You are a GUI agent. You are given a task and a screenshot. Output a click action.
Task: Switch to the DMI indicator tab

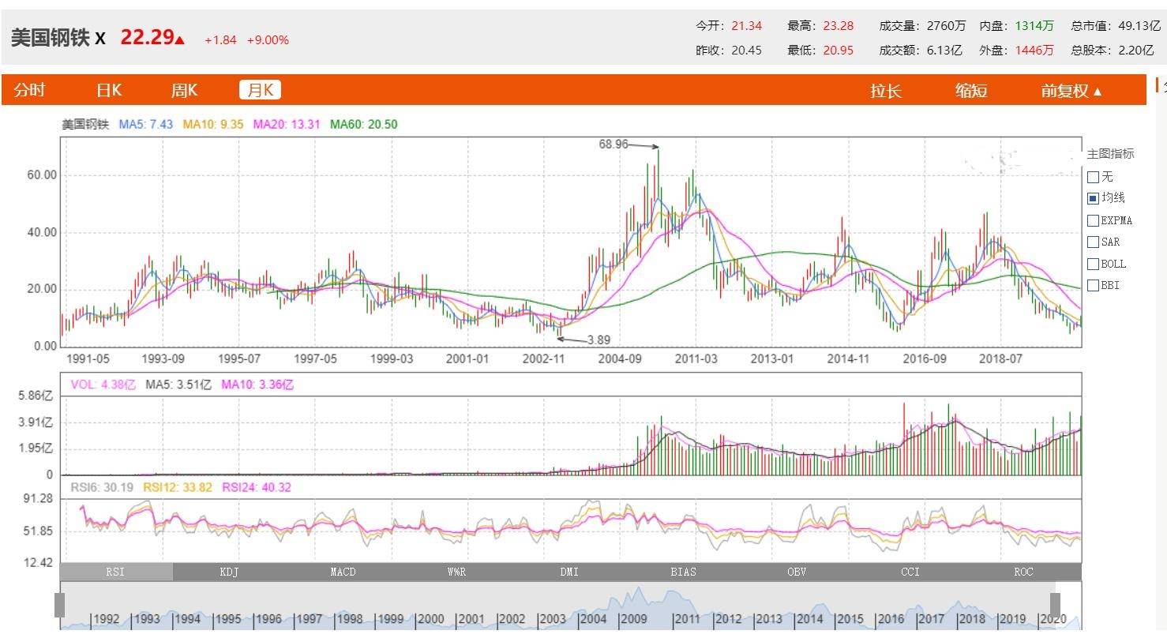pos(569,572)
